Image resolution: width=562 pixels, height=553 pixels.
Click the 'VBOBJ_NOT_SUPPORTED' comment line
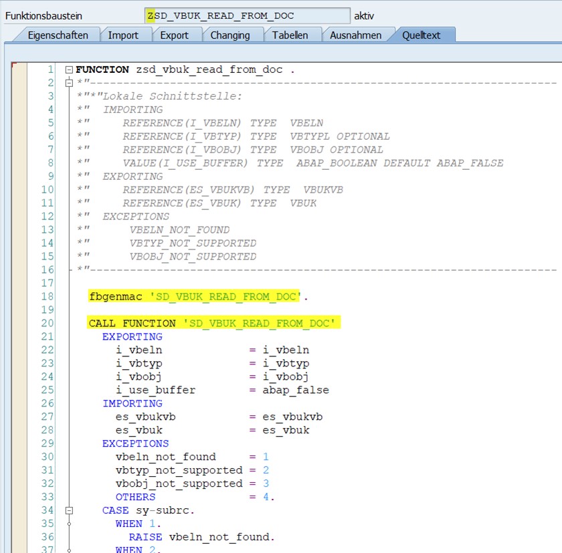click(x=193, y=257)
